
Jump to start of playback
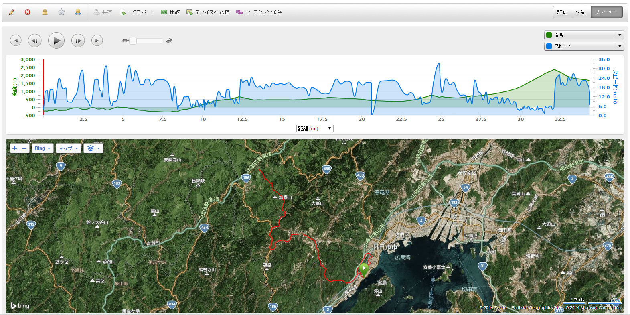point(16,40)
